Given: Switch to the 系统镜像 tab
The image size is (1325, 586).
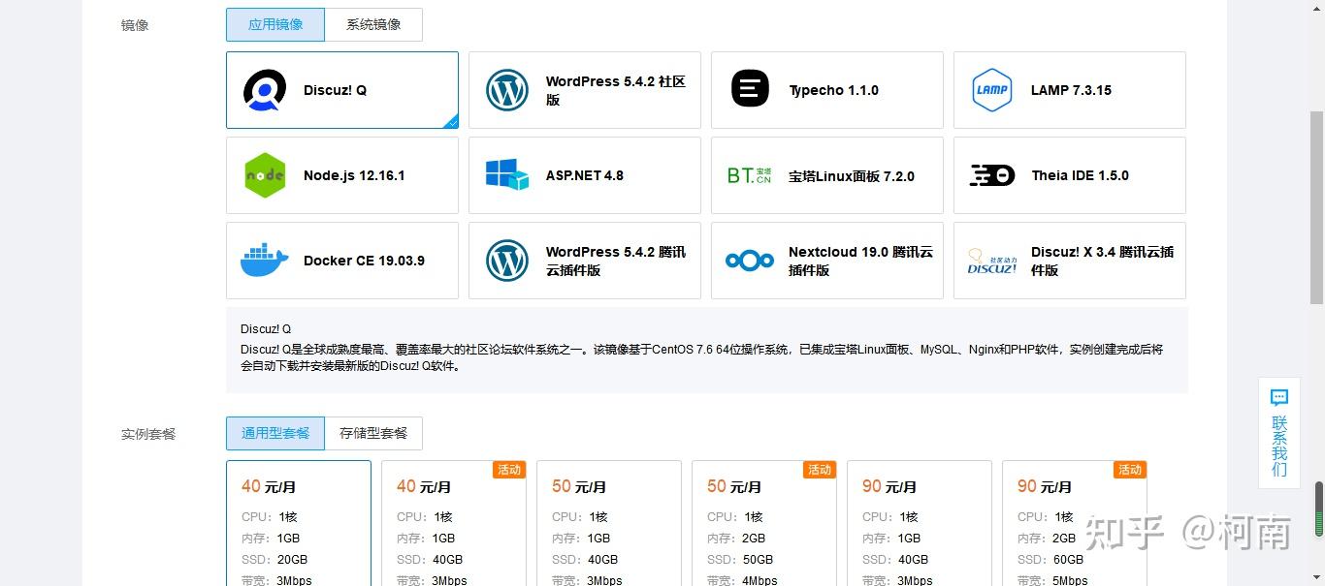Looking at the screenshot, I should 373,25.
